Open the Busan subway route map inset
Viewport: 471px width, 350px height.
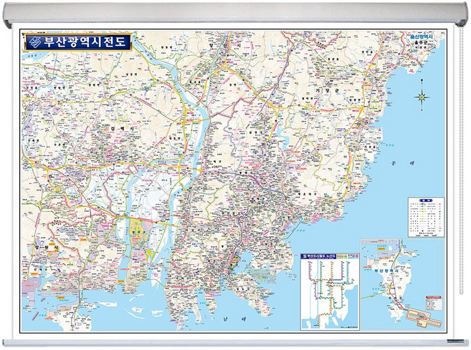point(330,291)
